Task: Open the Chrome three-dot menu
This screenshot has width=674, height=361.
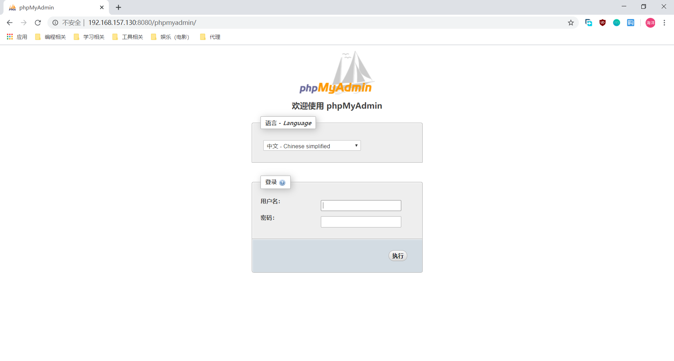Action: 664,23
